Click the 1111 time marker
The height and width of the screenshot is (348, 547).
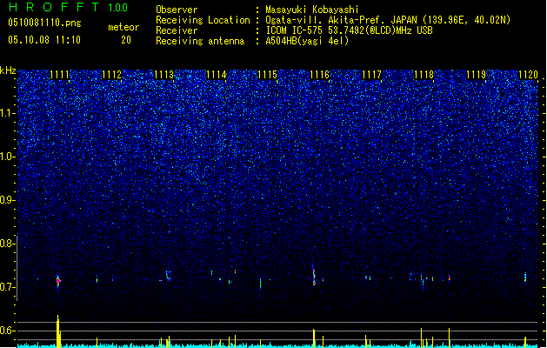point(60,75)
